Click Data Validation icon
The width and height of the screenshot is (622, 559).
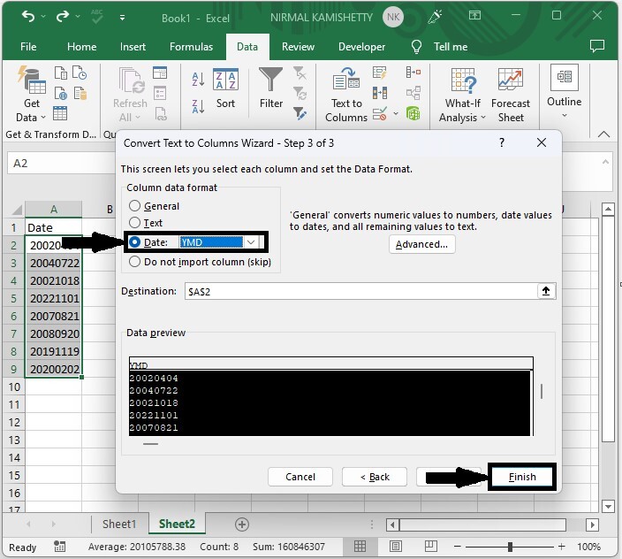380,113
